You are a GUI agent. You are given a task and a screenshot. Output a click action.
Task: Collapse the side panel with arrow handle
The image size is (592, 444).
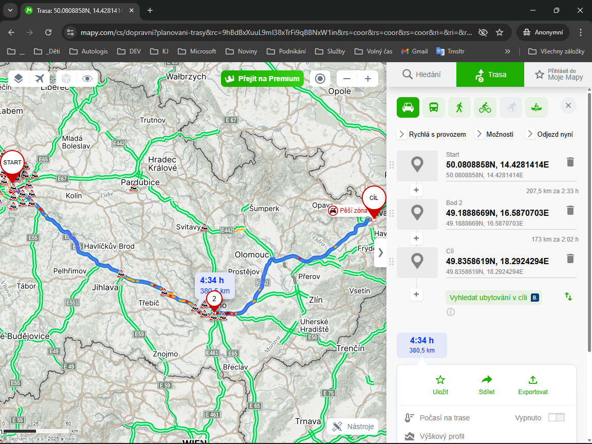point(380,252)
